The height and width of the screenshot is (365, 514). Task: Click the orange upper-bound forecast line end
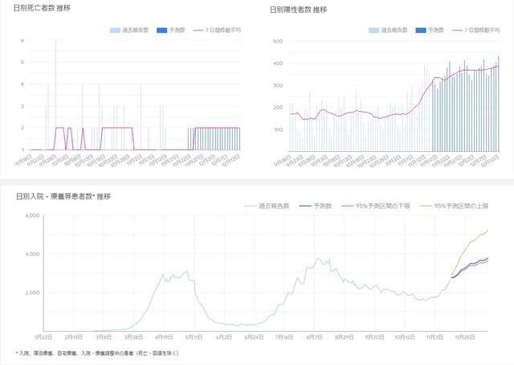point(487,231)
